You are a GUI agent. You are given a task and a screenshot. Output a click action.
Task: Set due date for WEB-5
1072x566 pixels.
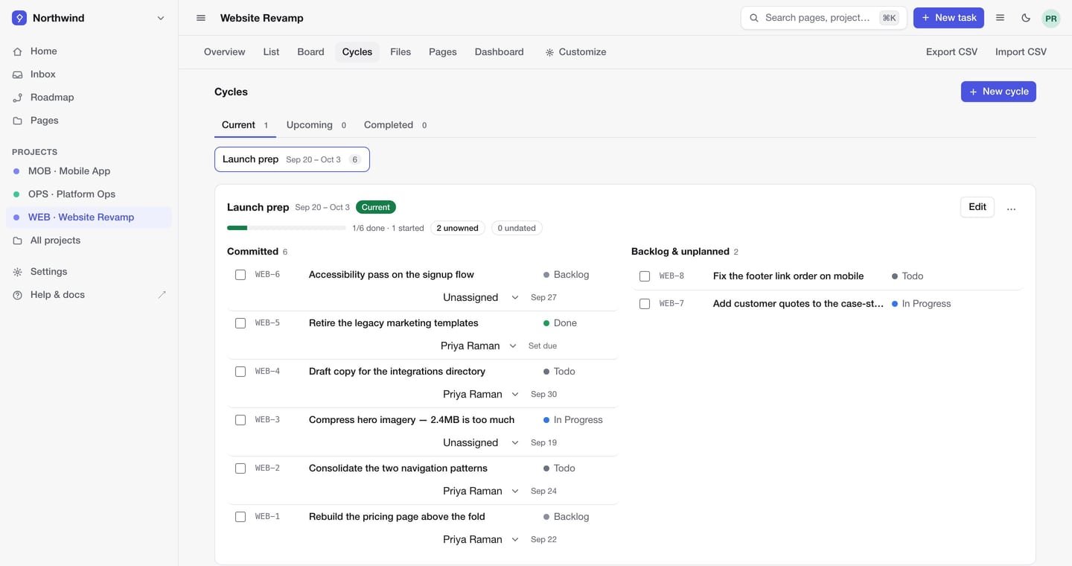click(543, 346)
